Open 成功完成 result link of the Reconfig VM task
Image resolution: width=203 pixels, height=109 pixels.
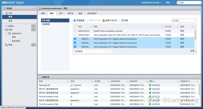156,85
